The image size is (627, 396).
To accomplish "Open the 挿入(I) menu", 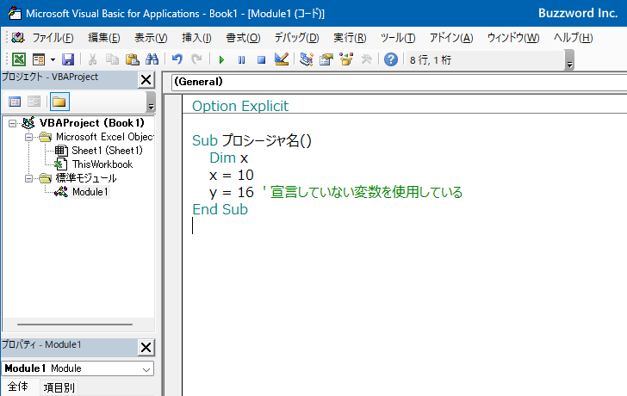I will (x=196, y=38).
